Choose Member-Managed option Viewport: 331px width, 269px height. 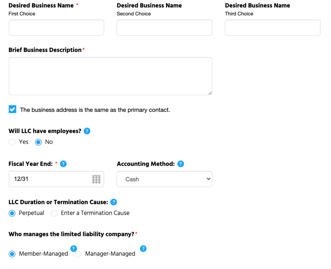click(x=12, y=254)
